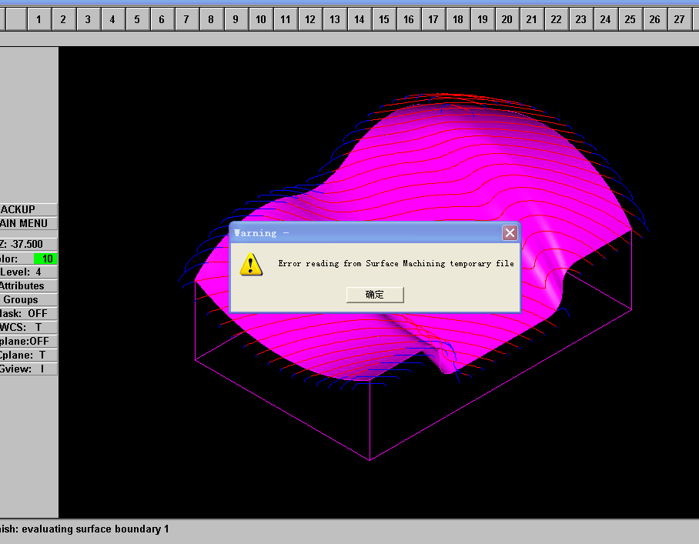
Task: Select level button 11 in the top bar
Action: coord(285,19)
